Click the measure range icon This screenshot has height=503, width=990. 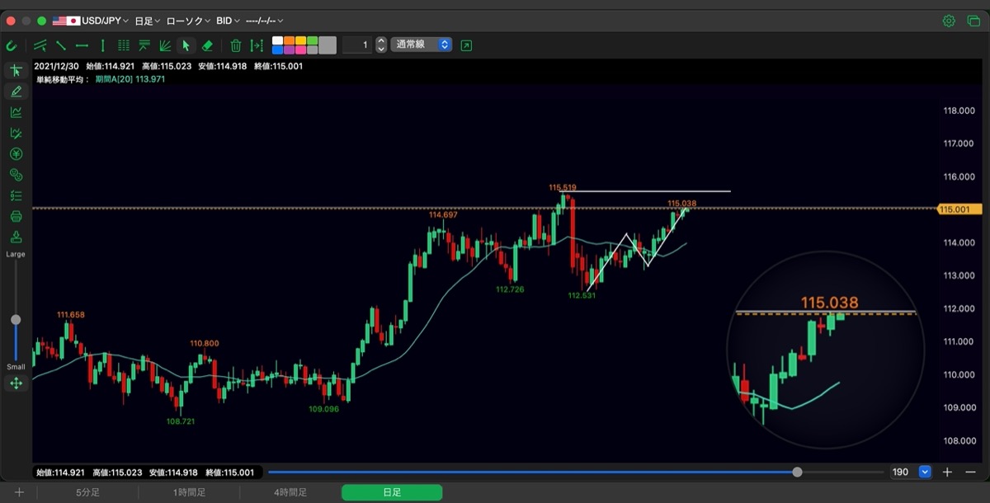tap(257, 45)
